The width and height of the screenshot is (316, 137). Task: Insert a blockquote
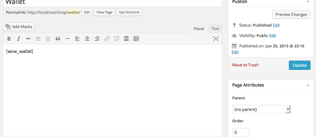pos(58,39)
